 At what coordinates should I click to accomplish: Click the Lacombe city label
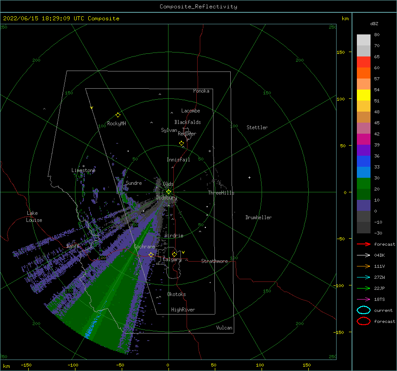[x=191, y=111]
